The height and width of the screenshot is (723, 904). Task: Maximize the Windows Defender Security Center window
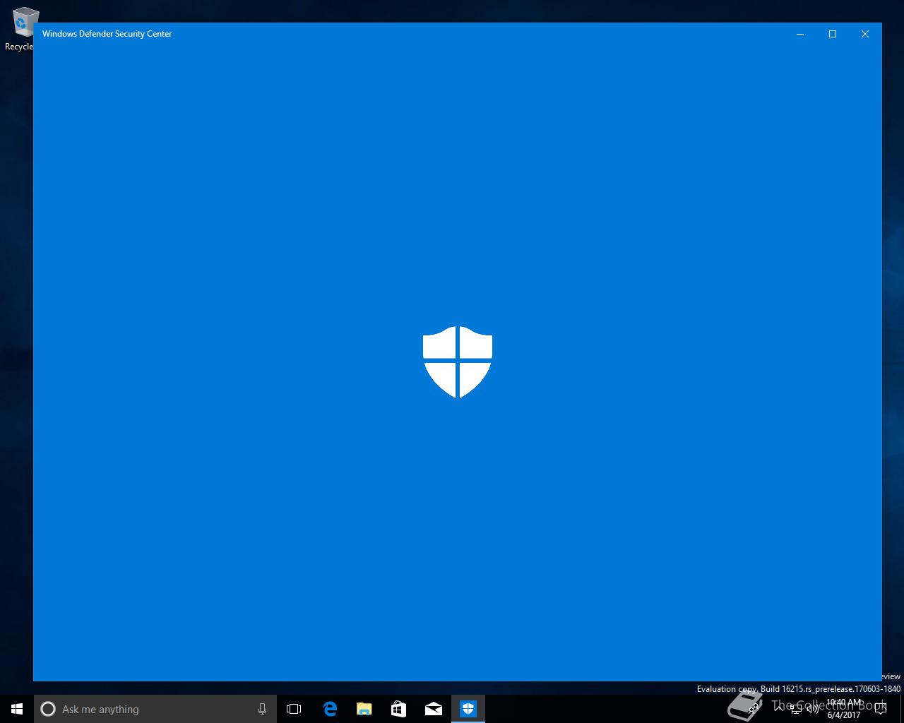click(833, 34)
